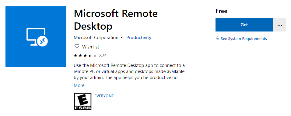291x116 pixels.
Task: Click the Microsoft Corporation publisher name
Action: (x=96, y=38)
